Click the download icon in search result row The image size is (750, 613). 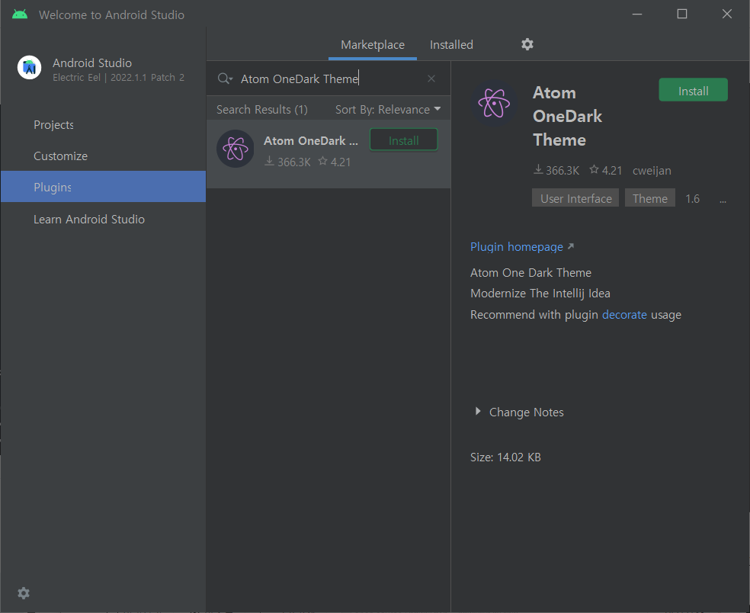point(269,162)
